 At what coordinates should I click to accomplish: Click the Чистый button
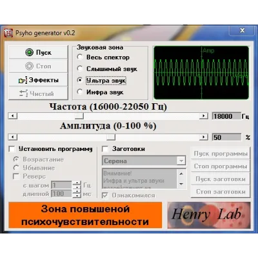[x=38, y=94]
